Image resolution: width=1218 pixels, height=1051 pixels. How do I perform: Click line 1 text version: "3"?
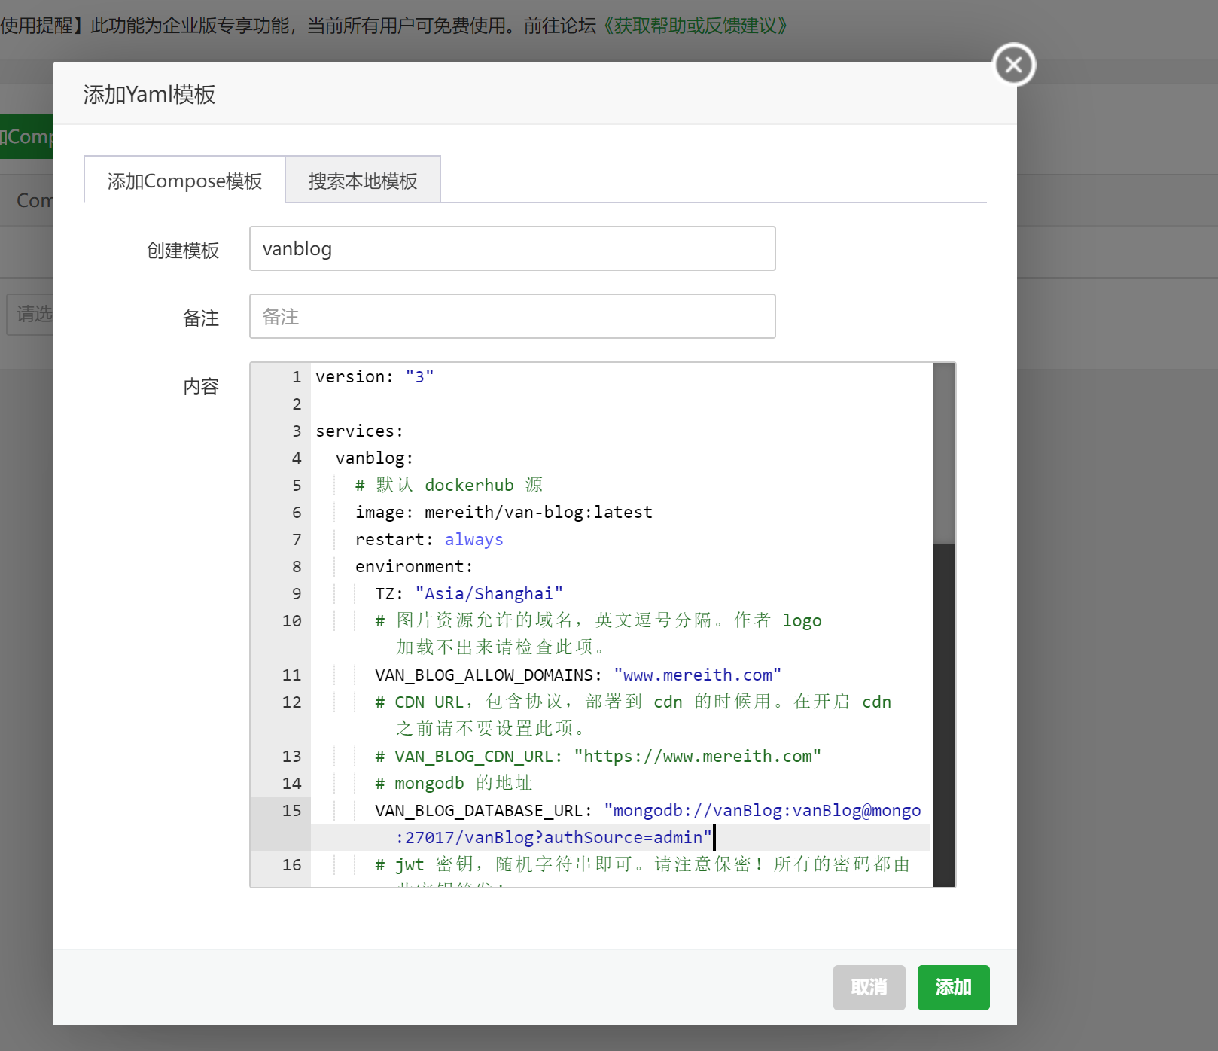[374, 376]
